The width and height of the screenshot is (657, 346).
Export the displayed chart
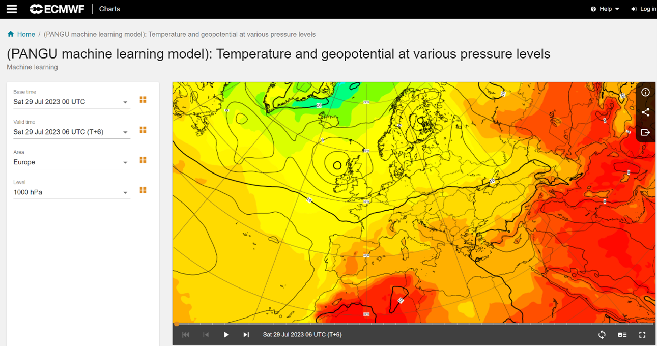point(645,132)
